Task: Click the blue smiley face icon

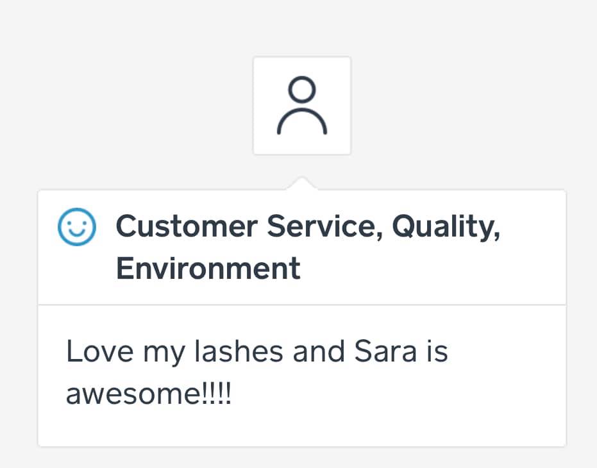Action: point(77,228)
